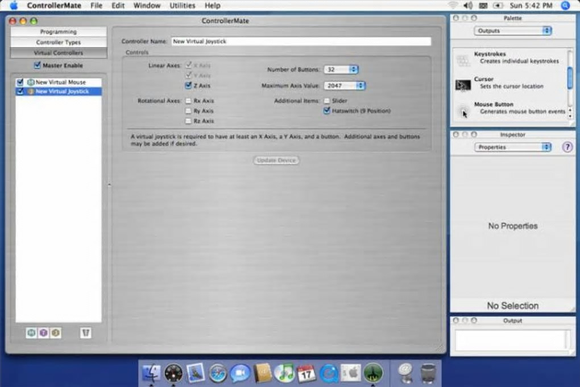Select the Mouse Button output icon in Palette
Image resolution: width=580 pixels, height=387 pixels.
tap(463, 110)
